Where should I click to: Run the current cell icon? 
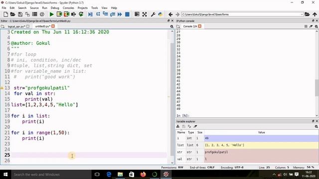[59, 14]
